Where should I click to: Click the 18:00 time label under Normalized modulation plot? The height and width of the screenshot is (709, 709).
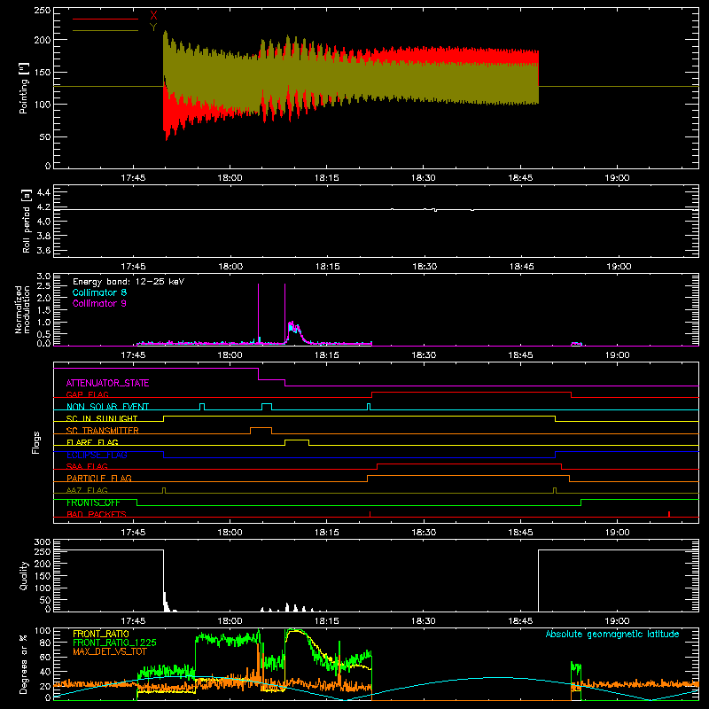[230, 355]
